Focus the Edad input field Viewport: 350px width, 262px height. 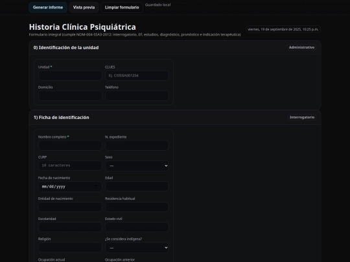click(x=137, y=186)
